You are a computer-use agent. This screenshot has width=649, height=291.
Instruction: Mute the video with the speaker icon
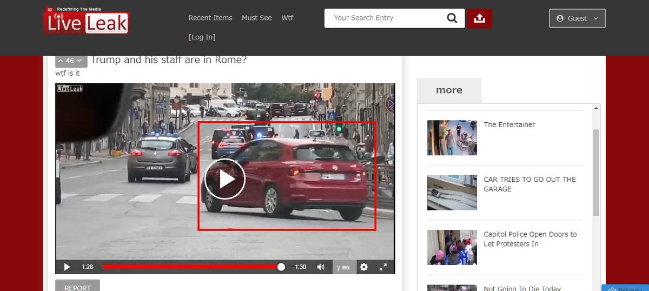tap(321, 267)
